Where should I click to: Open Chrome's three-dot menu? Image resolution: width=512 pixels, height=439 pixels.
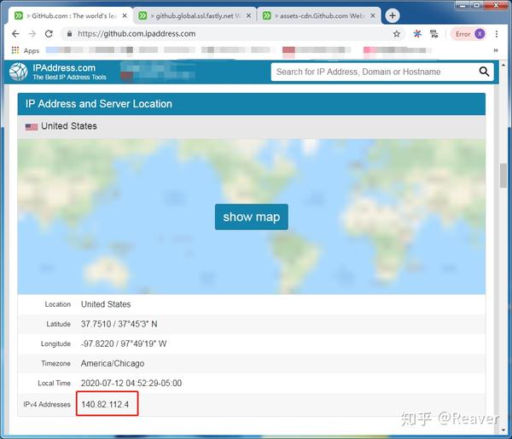[x=497, y=34]
